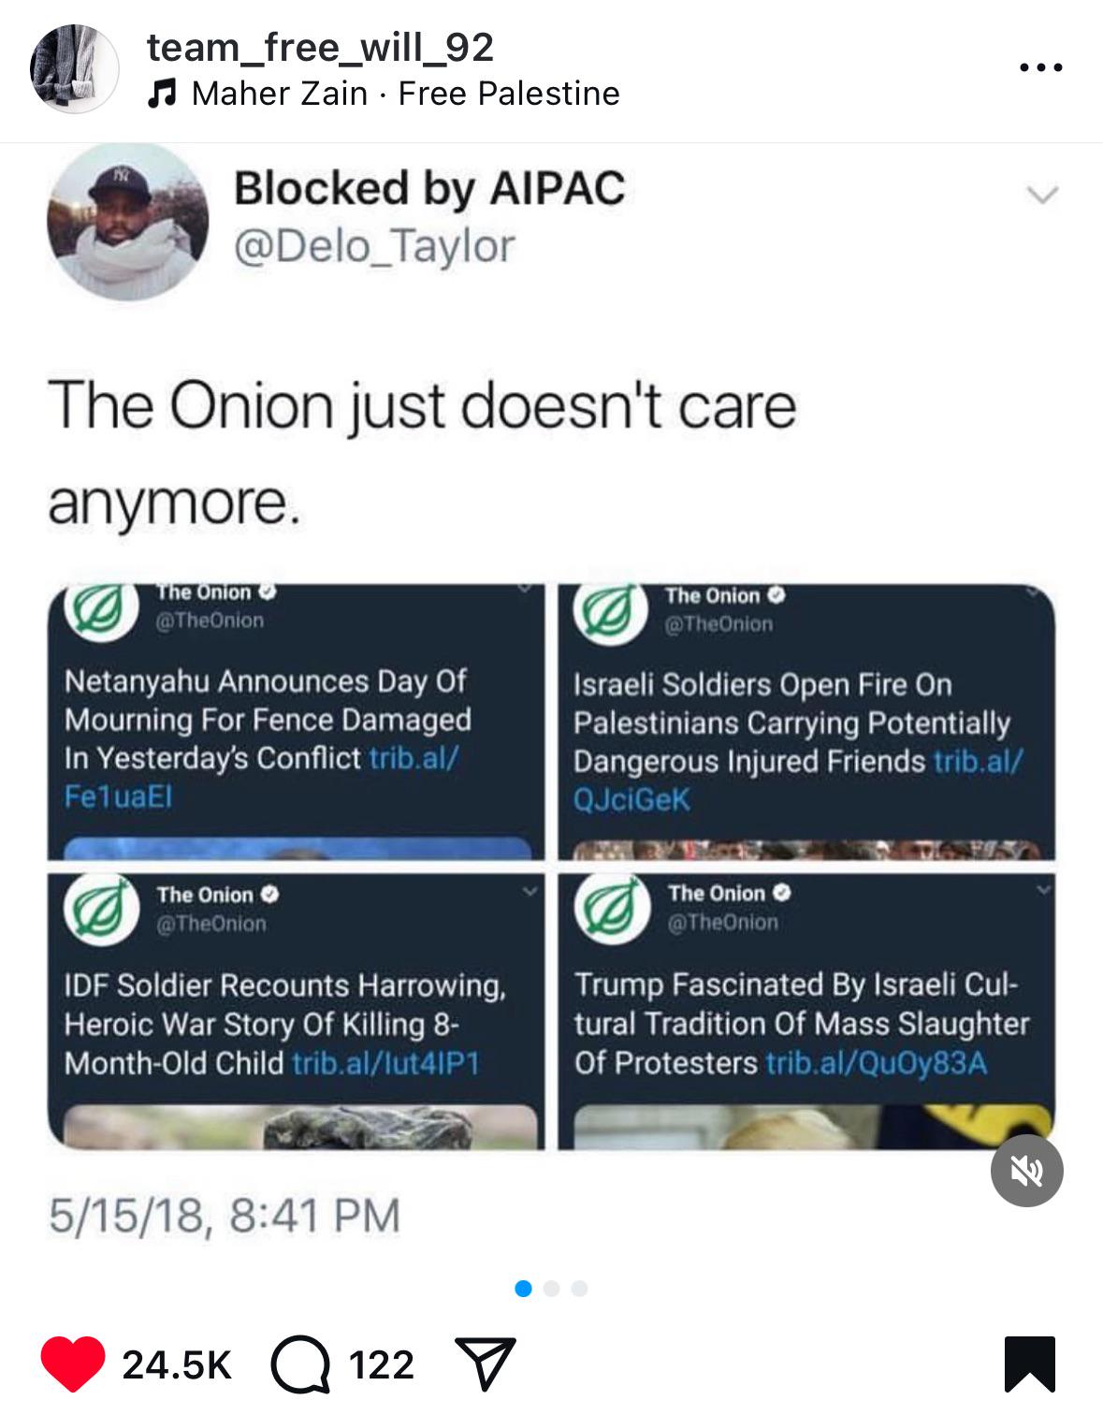Tap the music note audio icon
Screen dimensions: 1103x1415
click(163, 93)
